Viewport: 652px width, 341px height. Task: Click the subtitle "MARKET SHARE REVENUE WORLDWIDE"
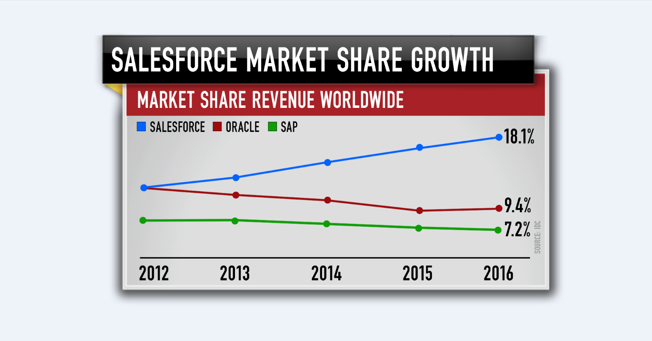click(x=271, y=100)
